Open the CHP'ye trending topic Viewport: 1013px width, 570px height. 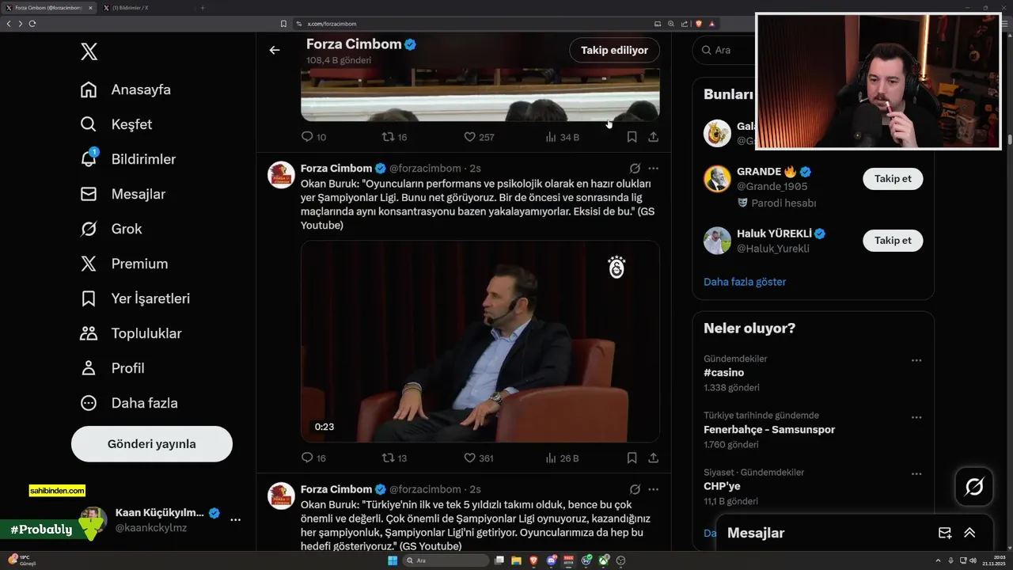(x=722, y=487)
